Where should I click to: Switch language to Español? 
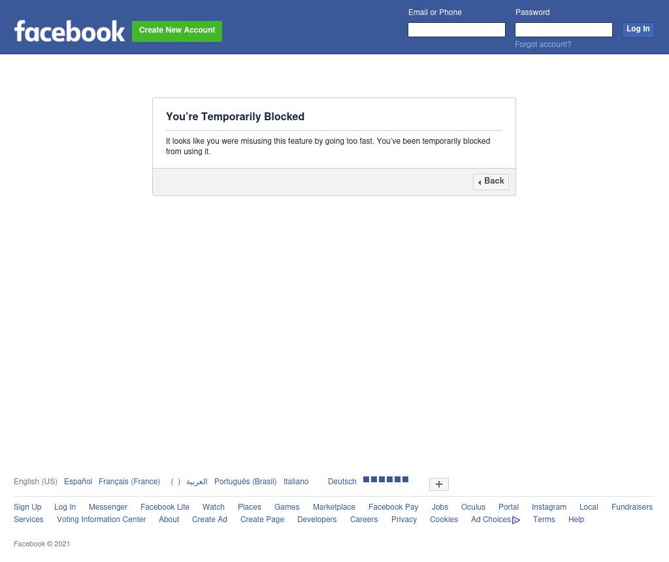coord(78,482)
